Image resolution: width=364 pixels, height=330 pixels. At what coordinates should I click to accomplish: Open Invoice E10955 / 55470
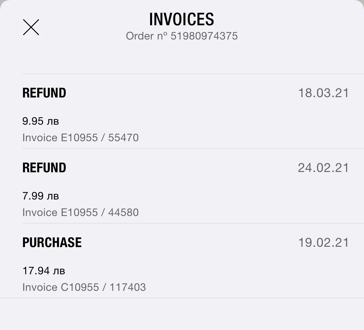(x=81, y=138)
